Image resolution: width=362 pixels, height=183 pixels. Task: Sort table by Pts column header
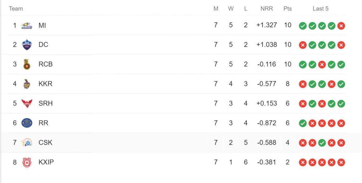coord(287,9)
